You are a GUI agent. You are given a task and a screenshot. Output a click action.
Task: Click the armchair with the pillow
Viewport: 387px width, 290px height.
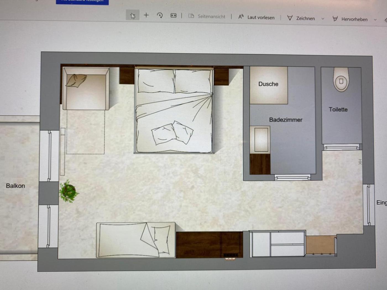(86, 89)
